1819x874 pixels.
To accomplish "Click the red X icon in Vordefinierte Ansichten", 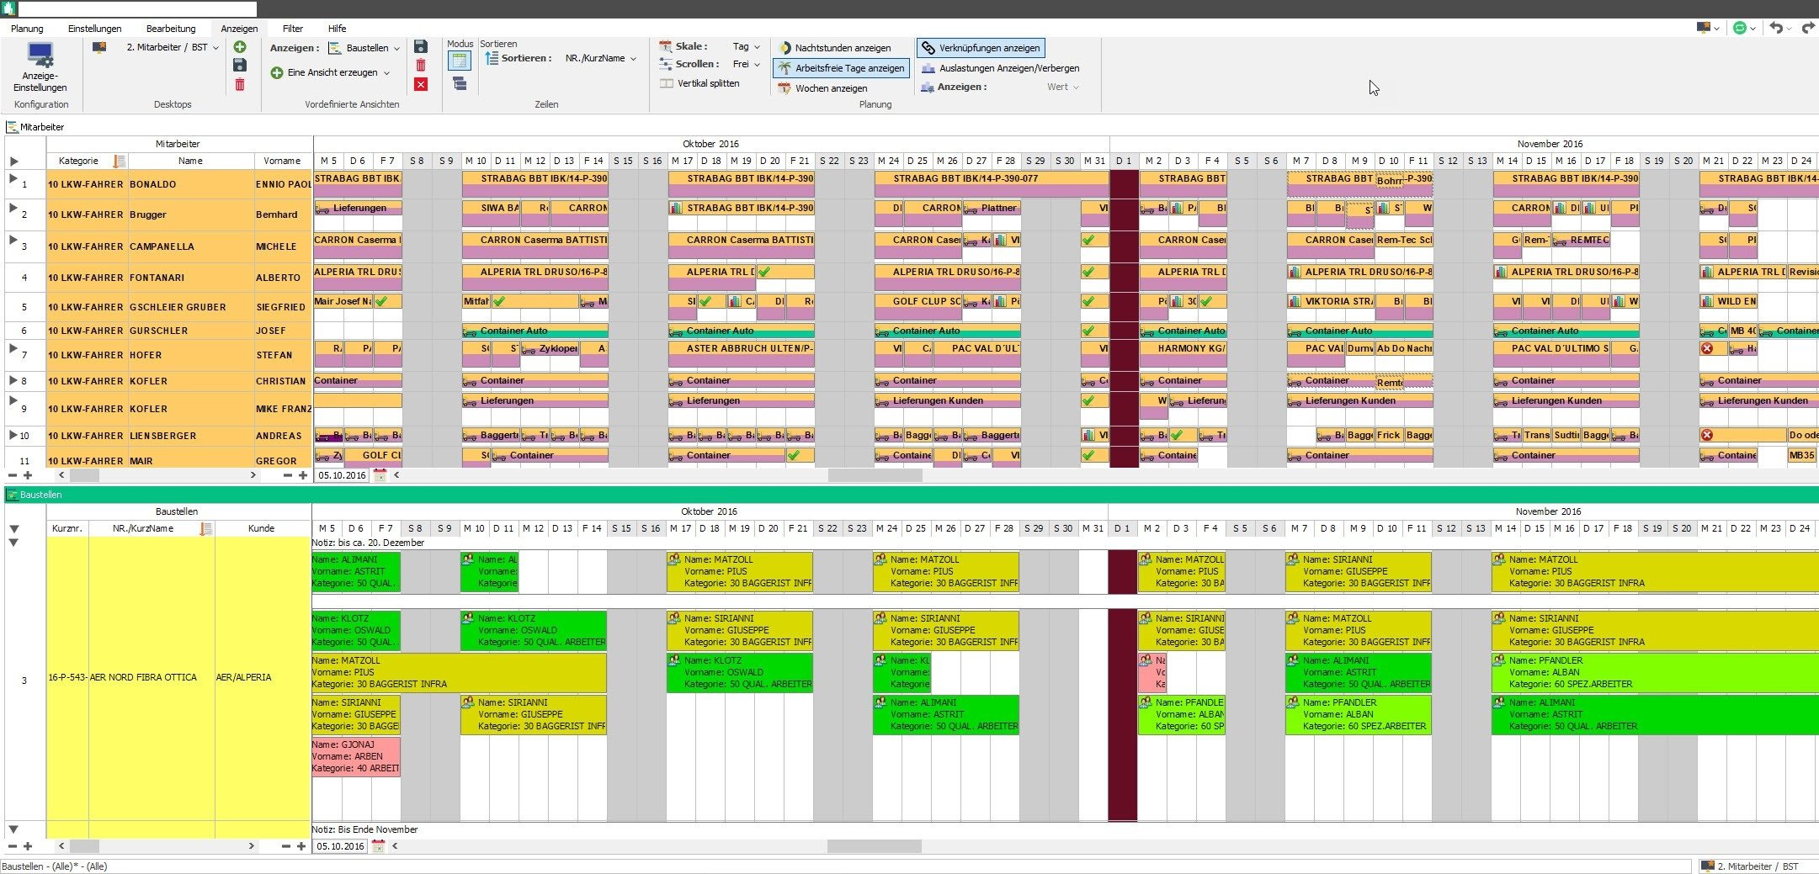I will click(421, 84).
